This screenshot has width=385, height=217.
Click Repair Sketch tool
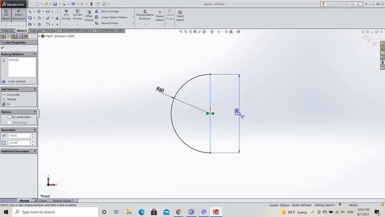click(x=159, y=16)
